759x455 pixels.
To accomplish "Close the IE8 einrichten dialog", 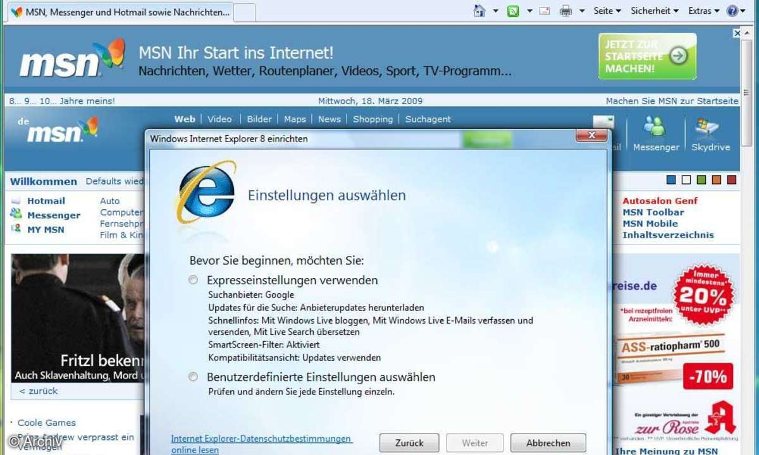I will click(x=592, y=135).
